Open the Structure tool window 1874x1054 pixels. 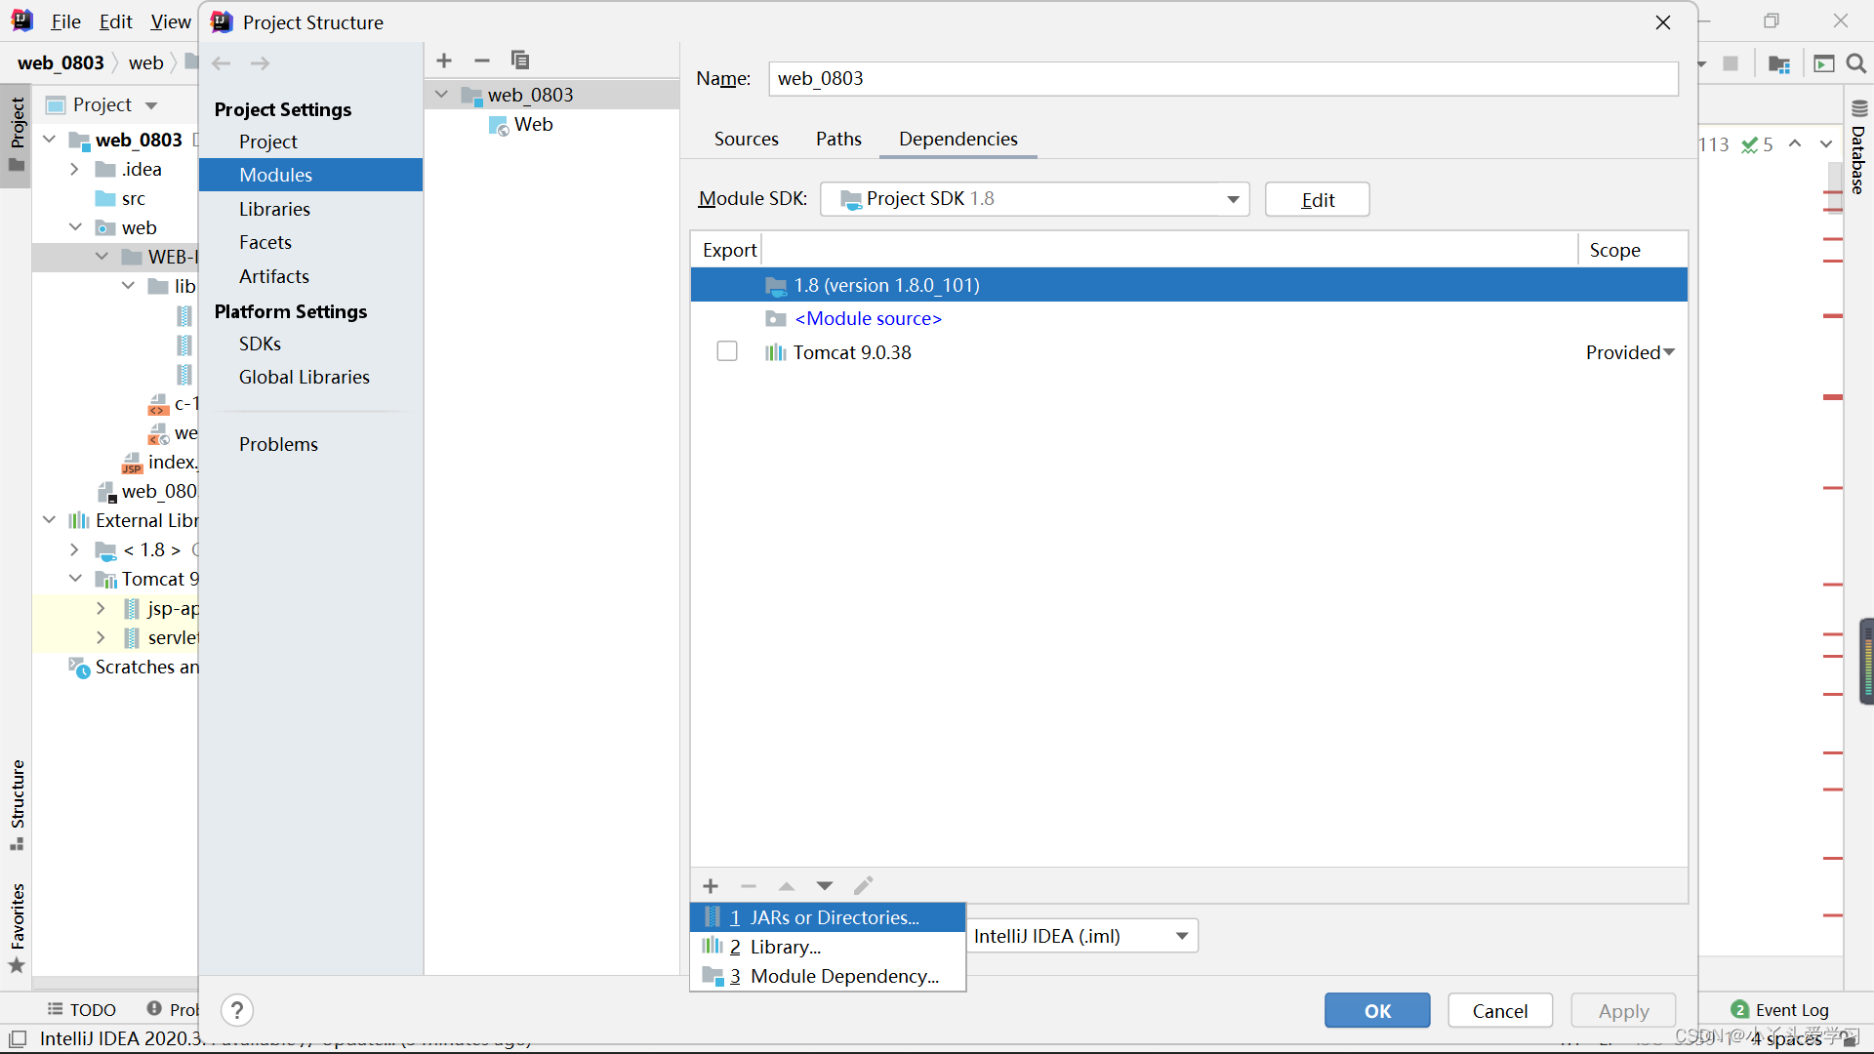17,805
